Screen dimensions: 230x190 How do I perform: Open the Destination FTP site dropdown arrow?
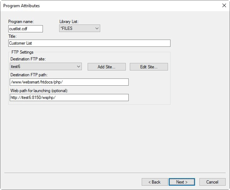point(79,67)
